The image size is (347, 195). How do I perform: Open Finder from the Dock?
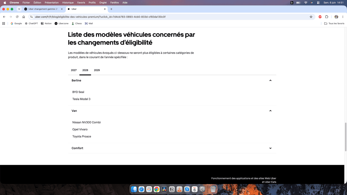134,189
